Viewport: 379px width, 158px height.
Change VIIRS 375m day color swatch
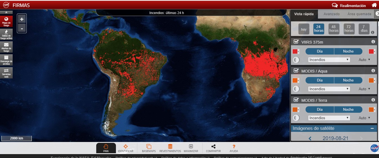(296, 51)
